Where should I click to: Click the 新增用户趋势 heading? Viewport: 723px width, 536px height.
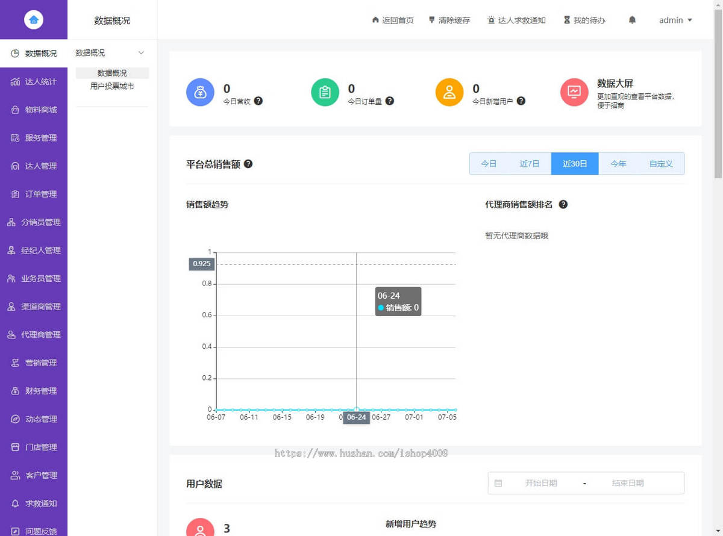[411, 524]
